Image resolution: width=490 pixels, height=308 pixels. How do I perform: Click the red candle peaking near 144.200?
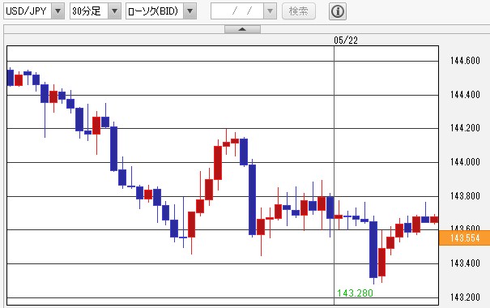(226, 143)
